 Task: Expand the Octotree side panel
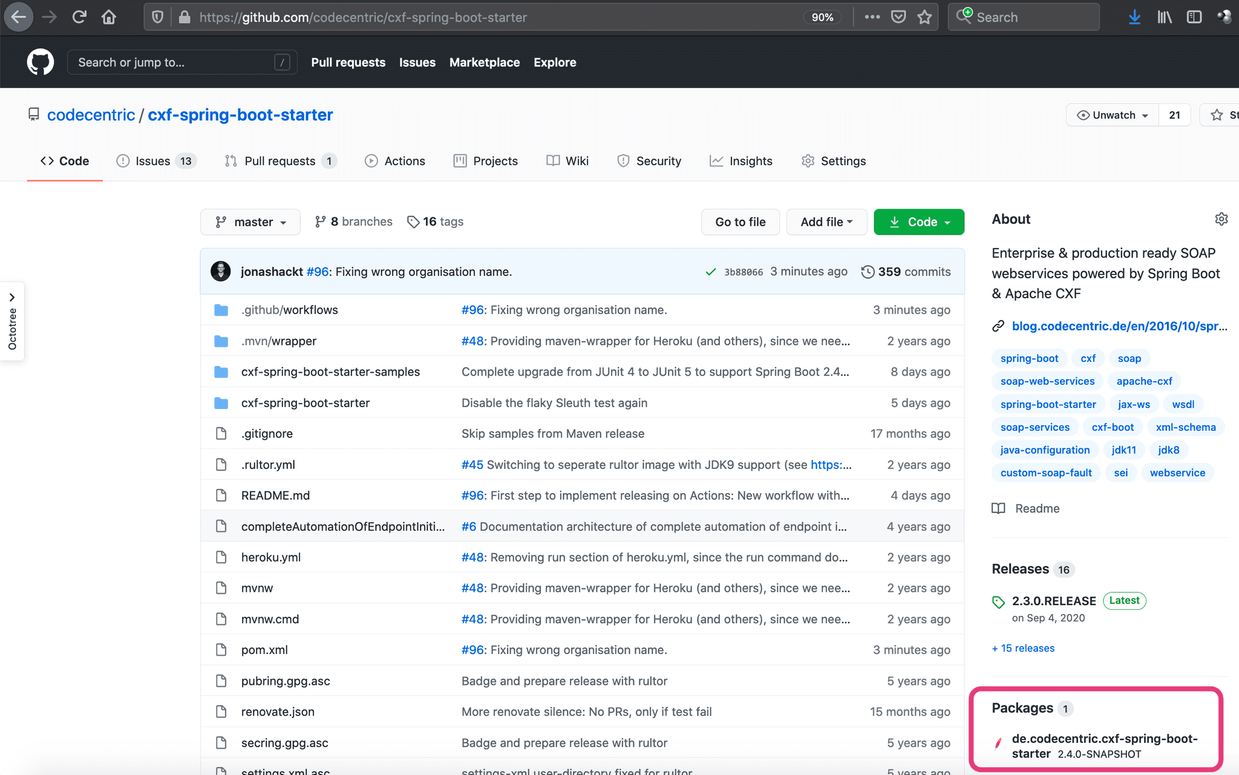click(12, 297)
